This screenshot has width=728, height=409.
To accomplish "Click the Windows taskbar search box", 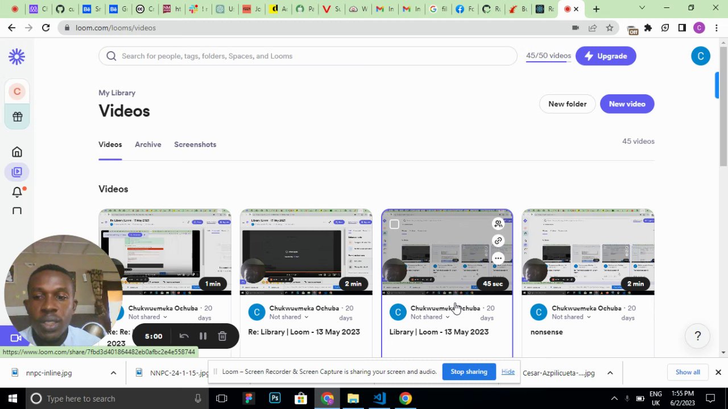I will tap(117, 398).
